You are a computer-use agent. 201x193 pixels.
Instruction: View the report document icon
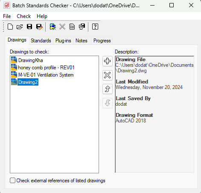pos(72,27)
